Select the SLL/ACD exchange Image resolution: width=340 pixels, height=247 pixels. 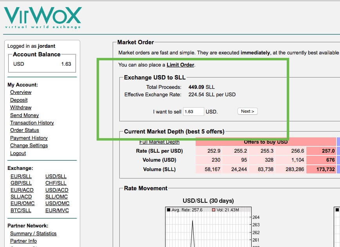pos(21,197)
